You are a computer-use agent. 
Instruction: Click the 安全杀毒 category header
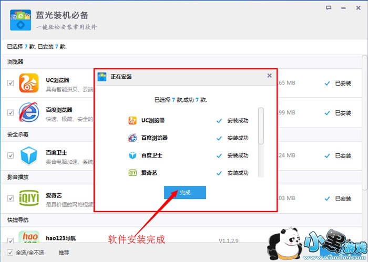tap(18, 134)
